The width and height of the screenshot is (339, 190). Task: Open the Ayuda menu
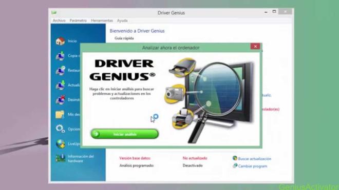click(x=122, y=20)
